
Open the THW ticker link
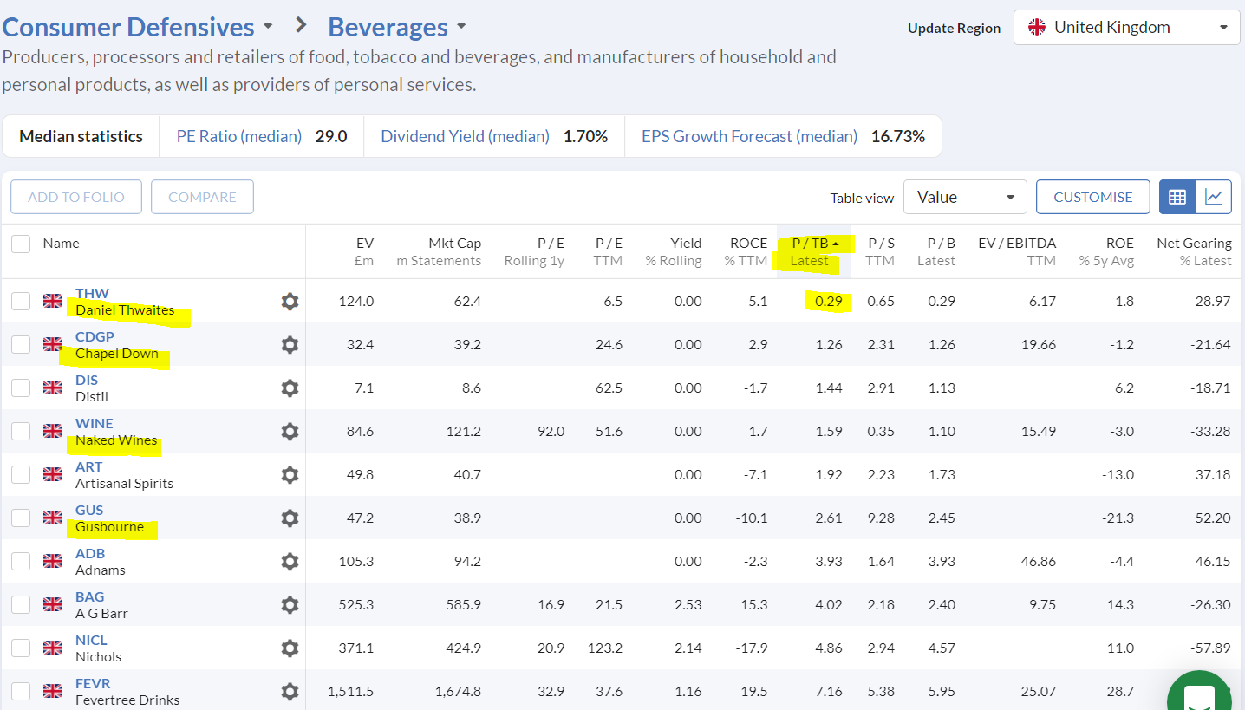[x=92, y=293]
